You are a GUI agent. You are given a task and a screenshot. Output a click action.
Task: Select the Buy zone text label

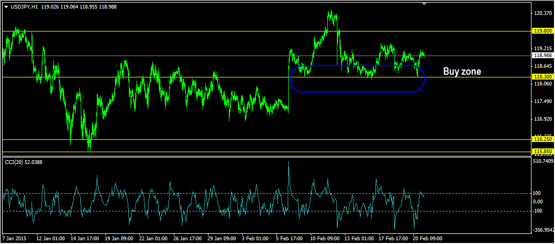[462, 72]
